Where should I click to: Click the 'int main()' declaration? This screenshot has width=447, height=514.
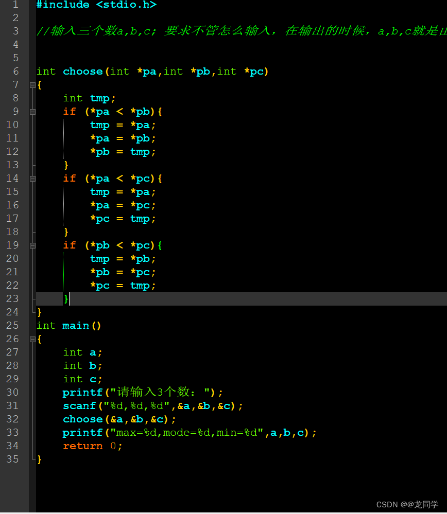coord(68,326)
